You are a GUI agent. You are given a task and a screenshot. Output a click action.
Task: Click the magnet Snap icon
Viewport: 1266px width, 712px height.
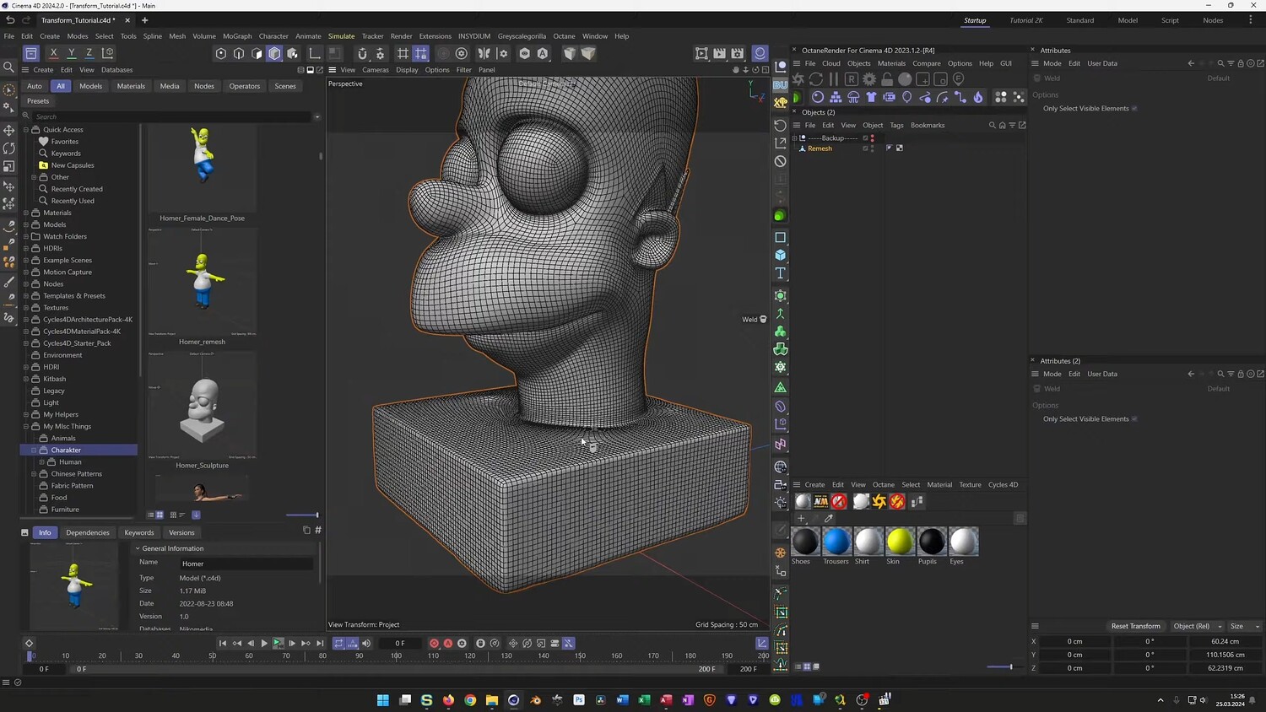tap(362, 53)
